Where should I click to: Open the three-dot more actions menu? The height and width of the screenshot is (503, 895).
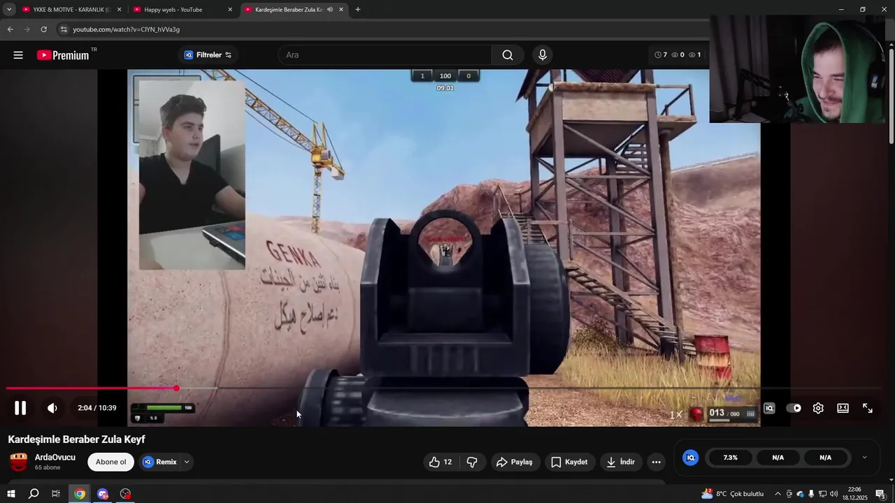pyautogui.click(x=656, y=462)
